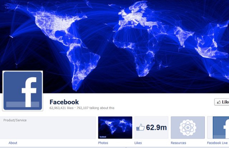Viewport: 229px width, 148px height.
Task: Click the 62.9m number in the Likes tile
Action: coord(156,127)
